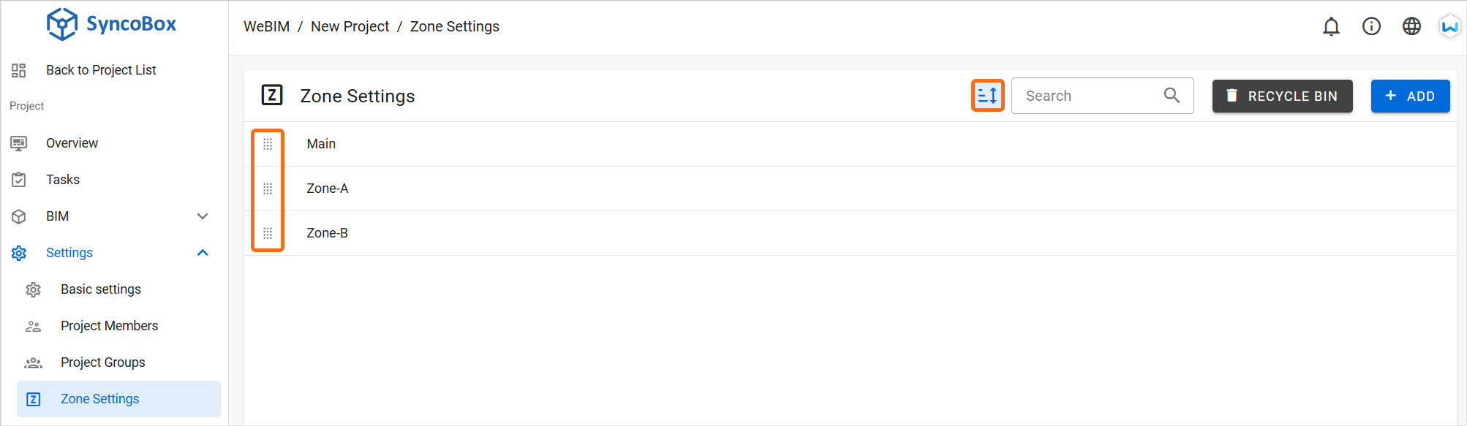Click the drag handle beside Main

pos(268,144)
